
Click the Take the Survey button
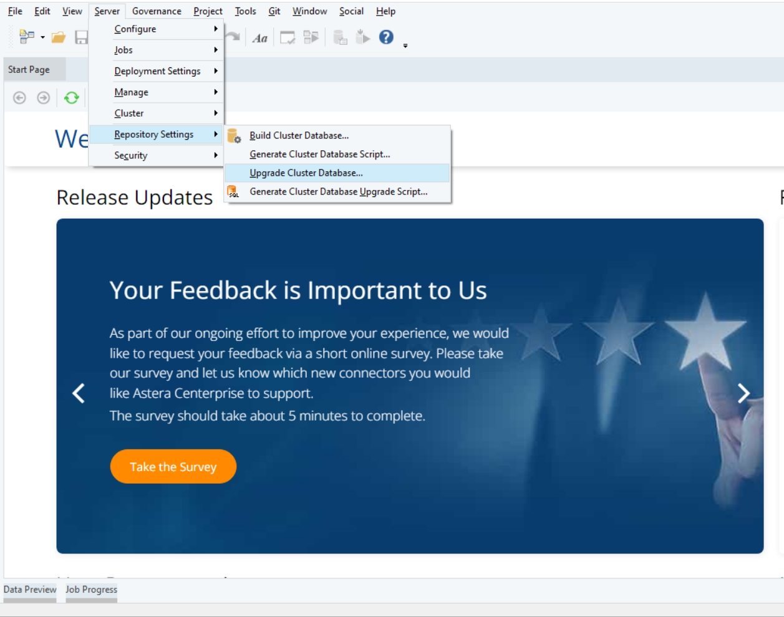pyautogui.click(x=173, y=467)
